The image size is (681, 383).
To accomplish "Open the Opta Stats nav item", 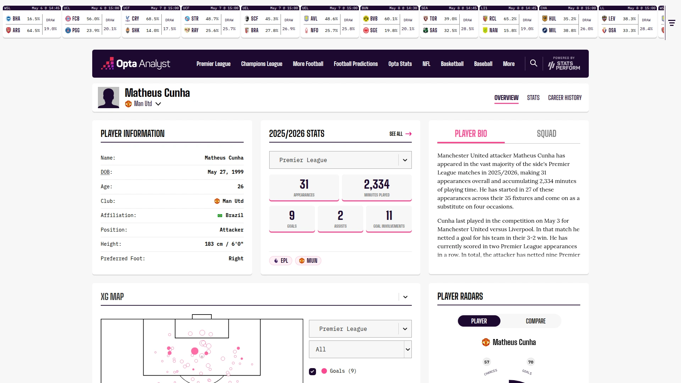I will pos(400,64).
